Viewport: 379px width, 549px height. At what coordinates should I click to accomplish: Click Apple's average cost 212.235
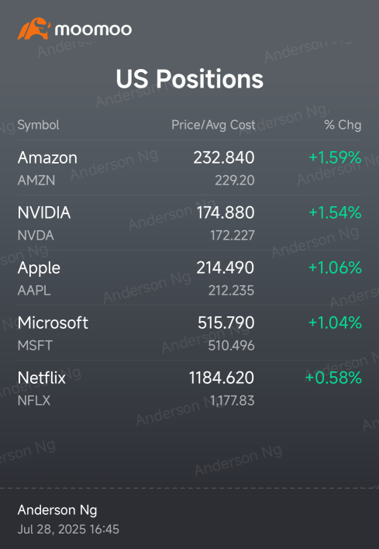pos(231,290)
